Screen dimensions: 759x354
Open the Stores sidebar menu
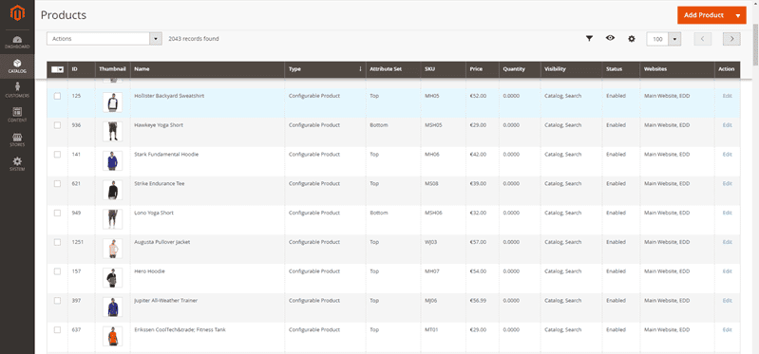pyautogui.click(x=17, y=140)
